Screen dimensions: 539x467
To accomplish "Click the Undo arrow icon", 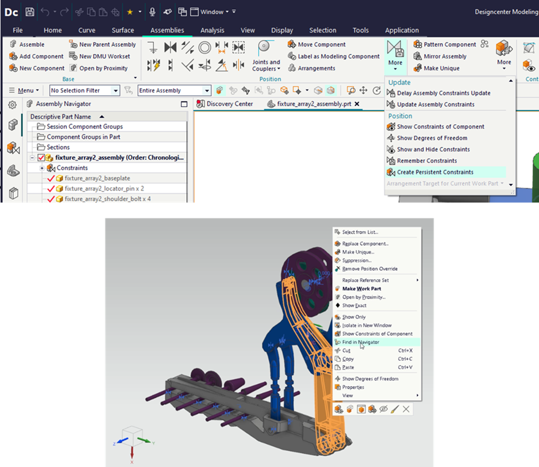I will pyautogui.click(x=45, y=12).
